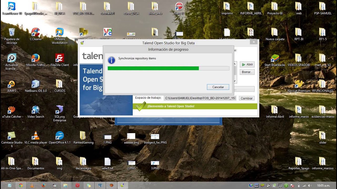Select the Actualizar licencia icon
This screenshot has width=337, height=189.
click(x=12, y=62)
